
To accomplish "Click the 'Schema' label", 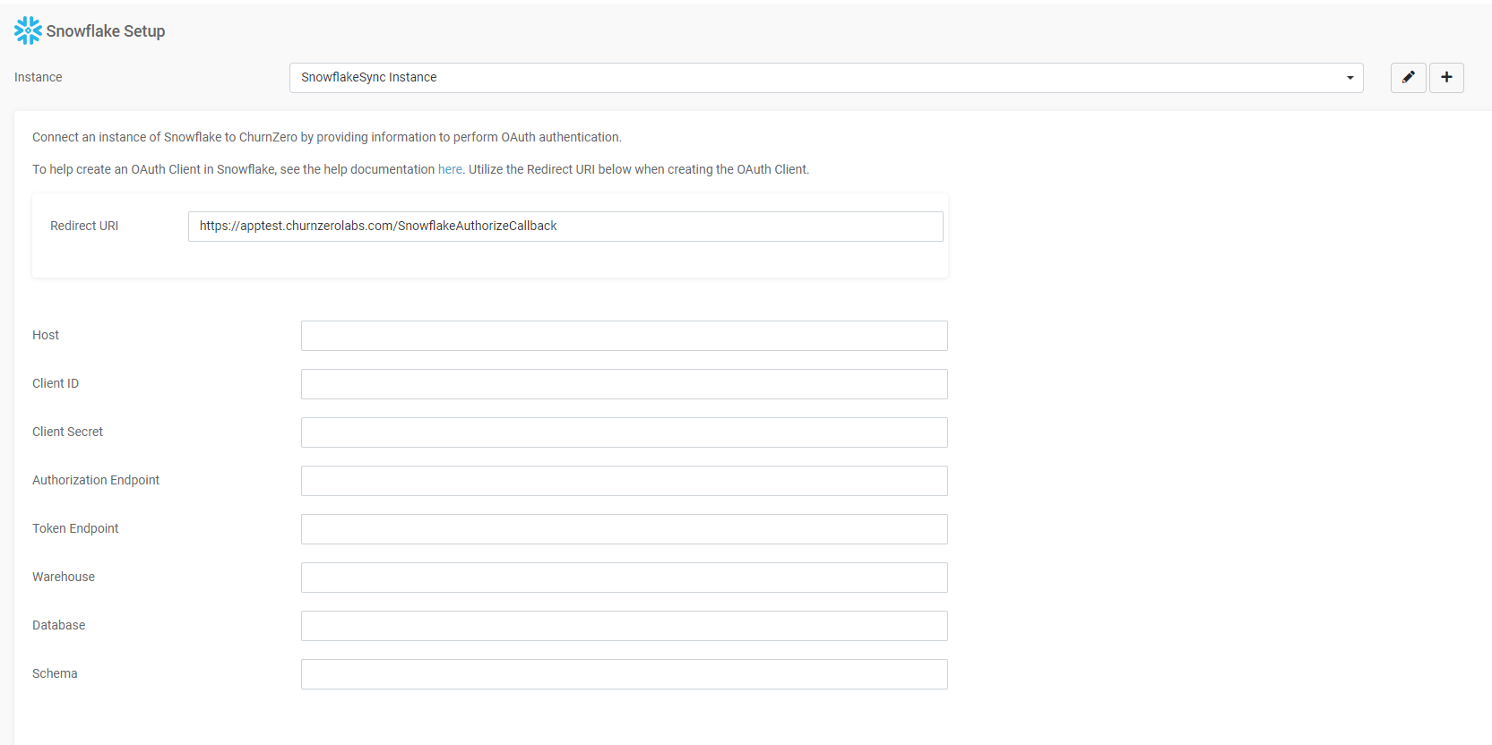I will [55, 673].
